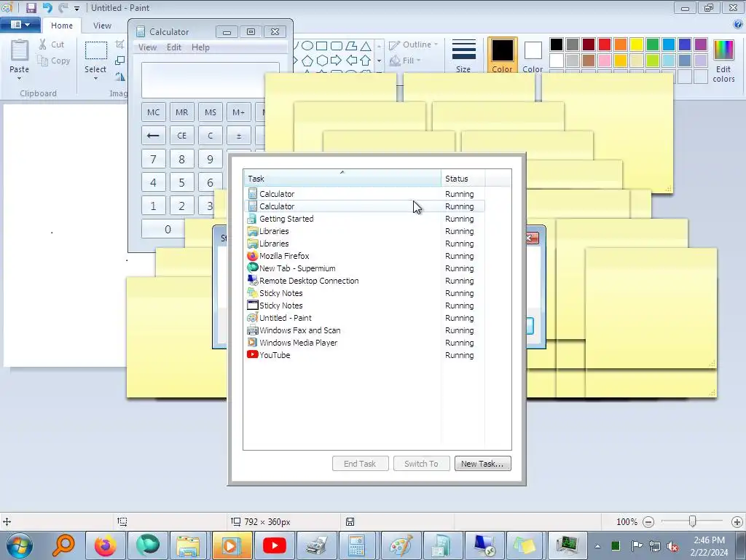The height and width of the screenshot is (560, 746).
Task: Open the Paint Help icon
Action: [x=738, y=25]
